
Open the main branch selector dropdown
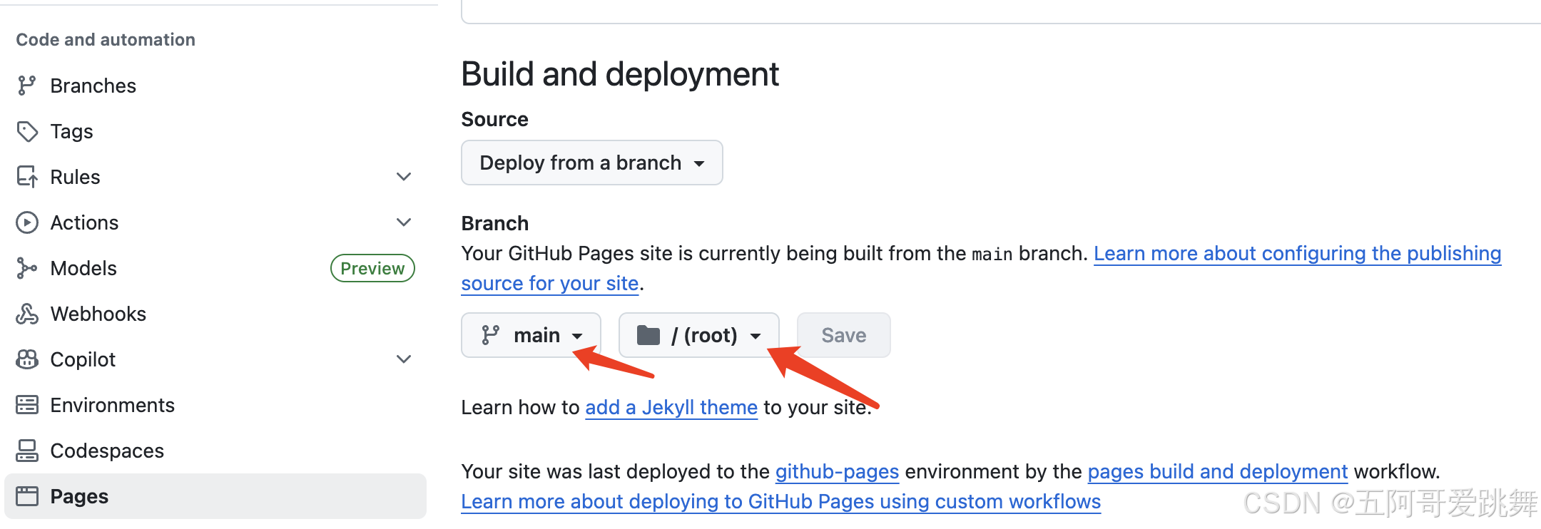pyautogui.click(x=532, y=335)
